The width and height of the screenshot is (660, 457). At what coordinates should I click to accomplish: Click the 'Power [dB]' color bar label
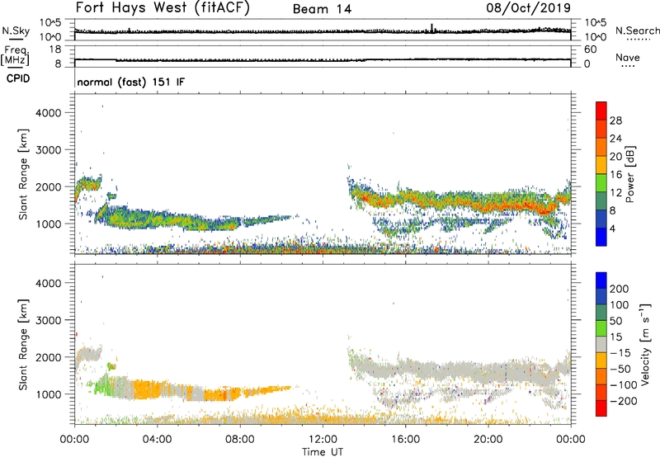[x=630, y=174]
